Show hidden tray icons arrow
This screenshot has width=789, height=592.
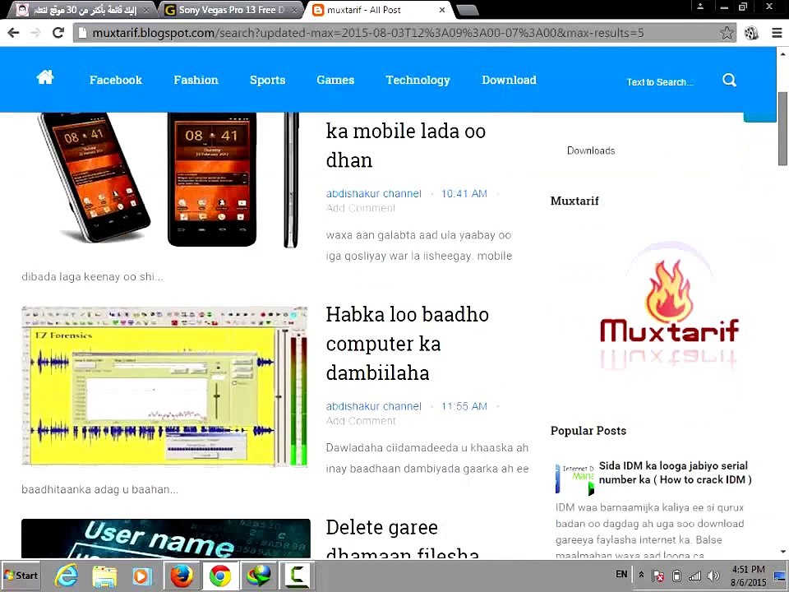click(641, 575)
